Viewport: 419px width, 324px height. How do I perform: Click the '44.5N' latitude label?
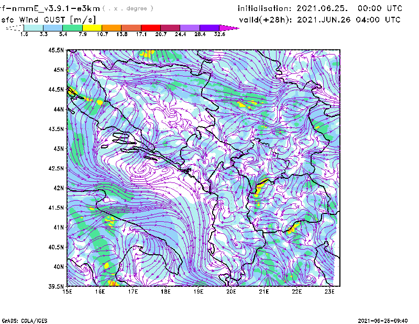point(56,90)
